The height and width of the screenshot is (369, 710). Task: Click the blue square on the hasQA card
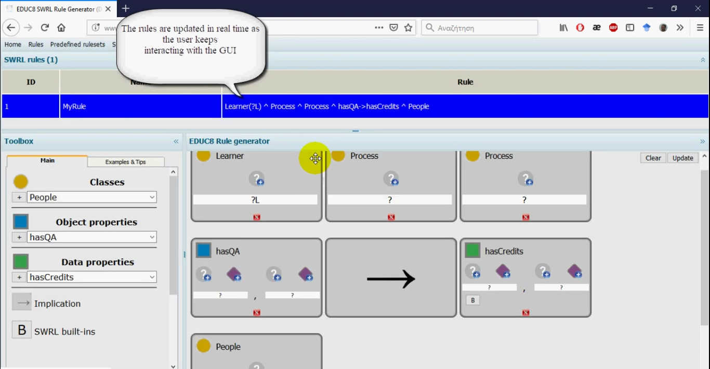pyautogui.click(x=204, y=251)
